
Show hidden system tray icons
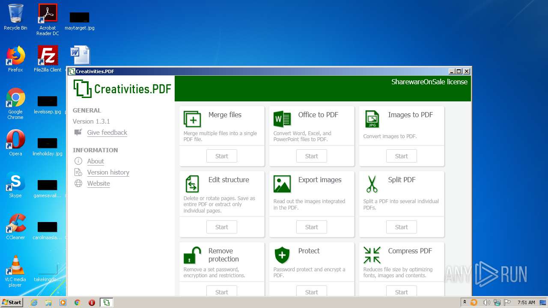(465, 302)
